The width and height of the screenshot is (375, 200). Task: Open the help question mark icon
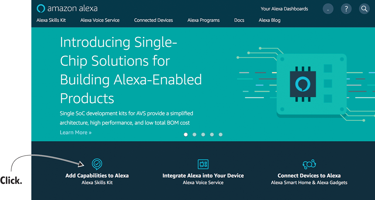pyautogui.click(x=346, y=9)
